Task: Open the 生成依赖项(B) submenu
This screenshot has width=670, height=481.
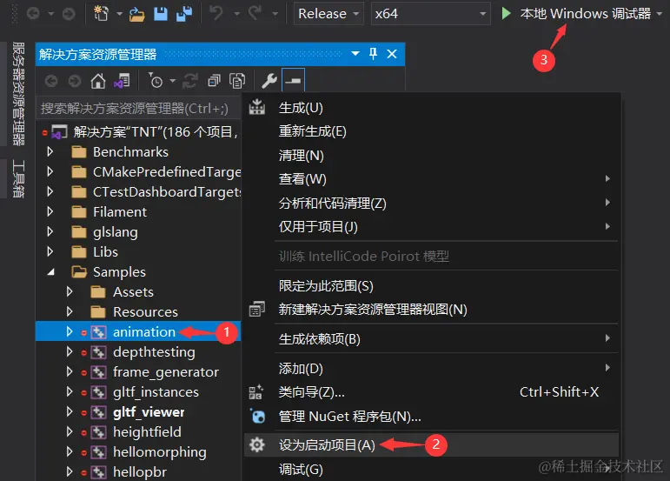Action: pyautogui.click(x=431, y=338)
